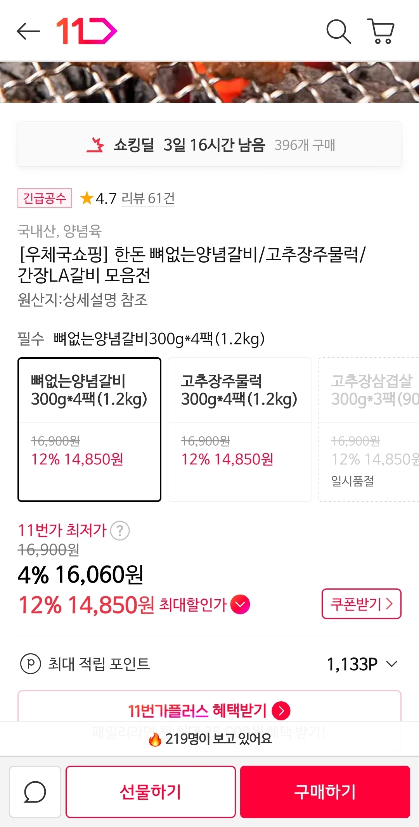Select the 뼈없는양념갈비 300g*4팩 option

point(89,429)
